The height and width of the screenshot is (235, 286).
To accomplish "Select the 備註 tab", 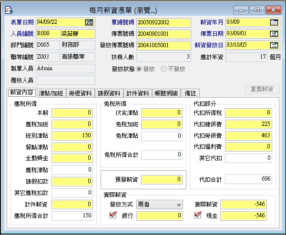I will pos(191,93).
